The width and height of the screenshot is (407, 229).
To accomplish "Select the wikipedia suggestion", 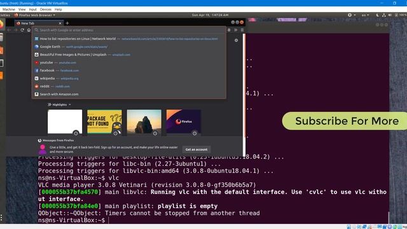I will point(129,78).
